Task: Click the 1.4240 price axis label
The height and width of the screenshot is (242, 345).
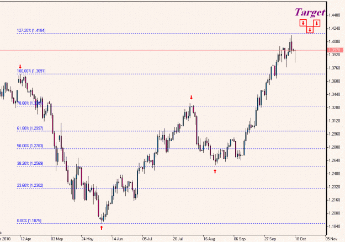Action: (x=335, y=28)
